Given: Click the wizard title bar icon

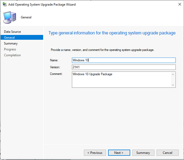Looking at the screenshot, I should pos(5,4).
